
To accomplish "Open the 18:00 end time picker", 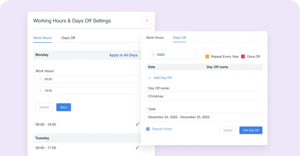I will coord(88,90).
